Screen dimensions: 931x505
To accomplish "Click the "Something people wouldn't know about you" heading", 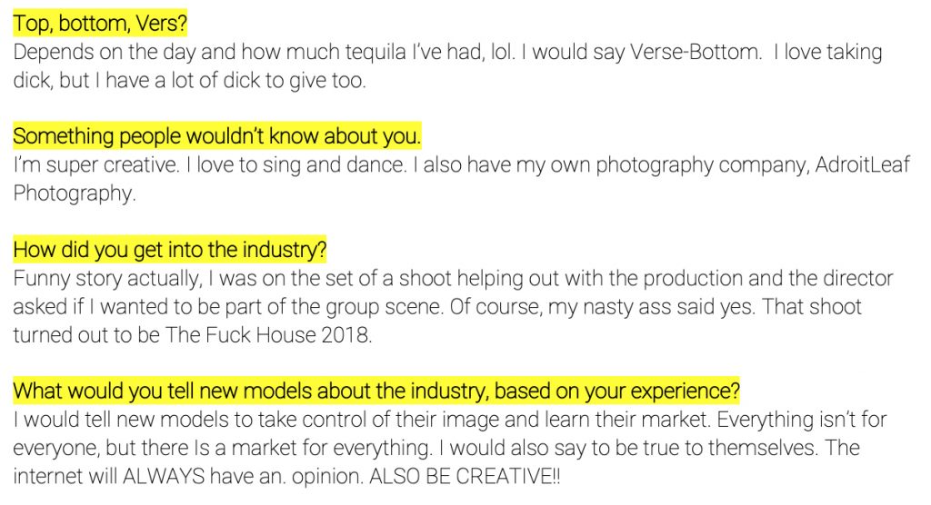I will [217, 136].
